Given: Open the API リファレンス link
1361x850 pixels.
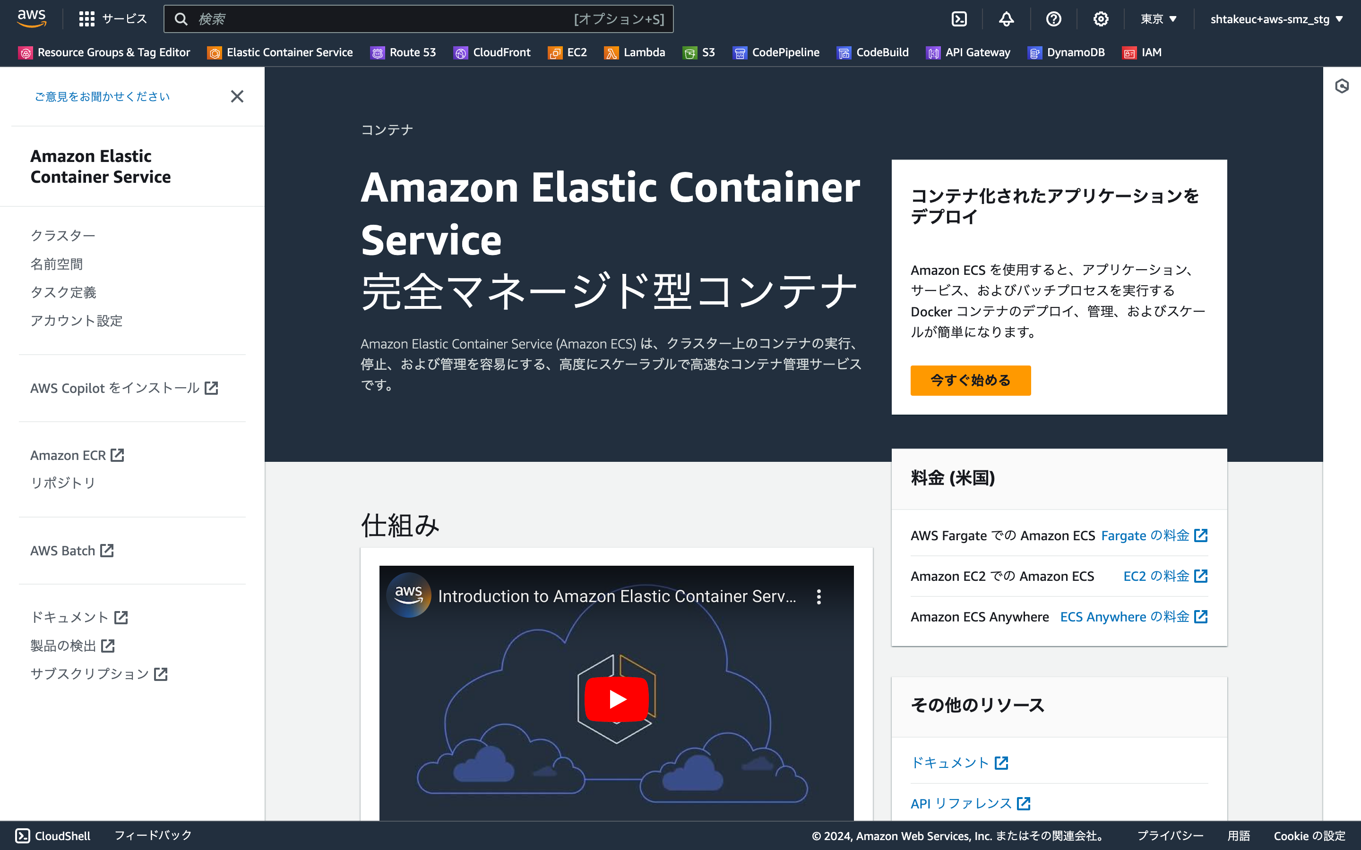Looking at the screenshot, I should click(x=970, y=803).
